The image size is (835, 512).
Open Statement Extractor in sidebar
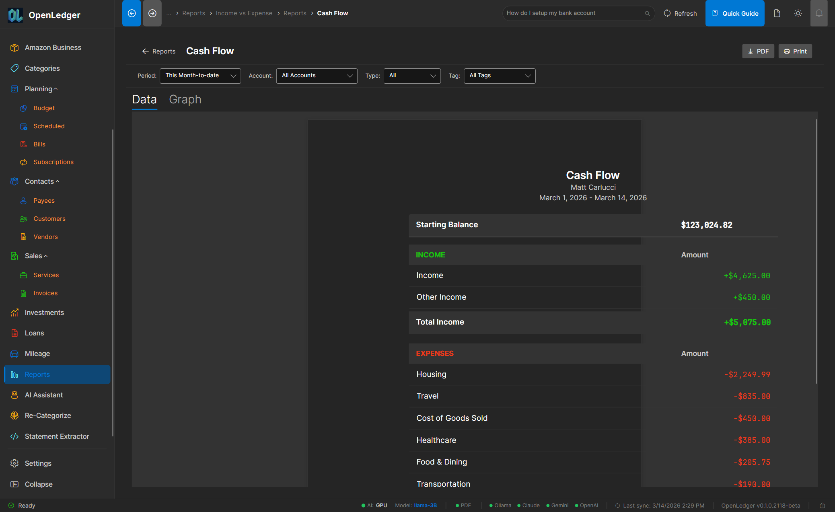point(57,436)
